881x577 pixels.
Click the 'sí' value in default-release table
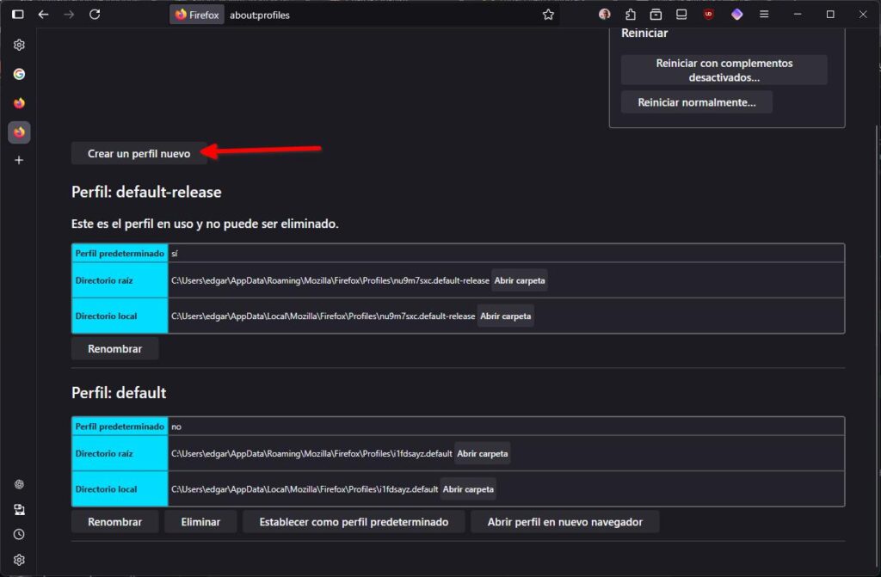tap(174, 254)
